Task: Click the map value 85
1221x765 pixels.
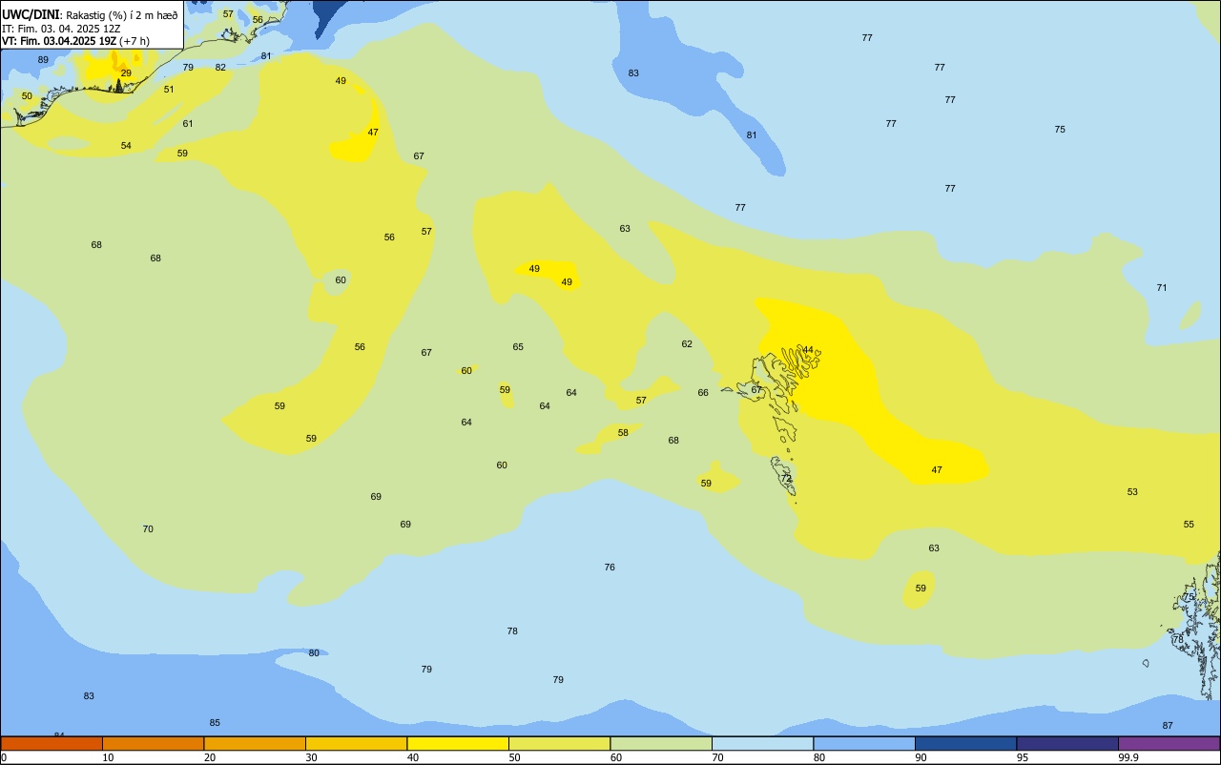Action: coord(215,723)
